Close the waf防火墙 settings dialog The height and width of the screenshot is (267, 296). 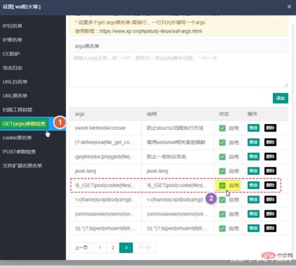289,7
